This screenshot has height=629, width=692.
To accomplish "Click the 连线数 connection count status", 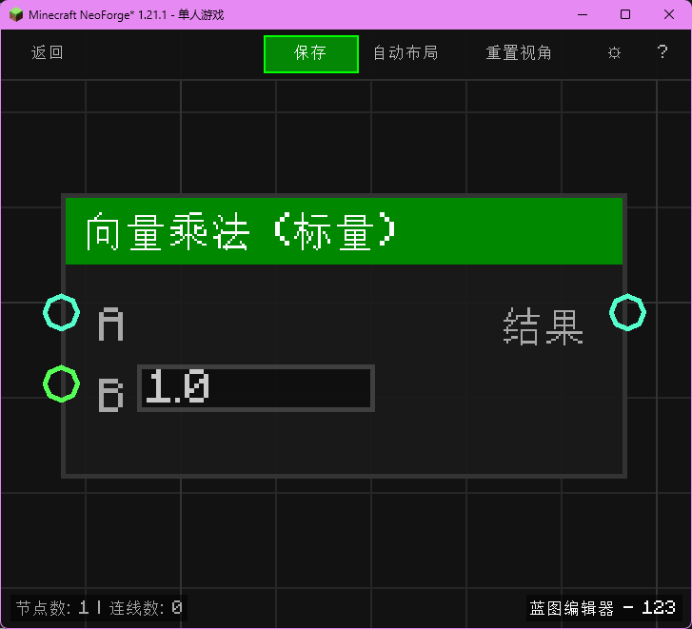I will click(146, 607).
